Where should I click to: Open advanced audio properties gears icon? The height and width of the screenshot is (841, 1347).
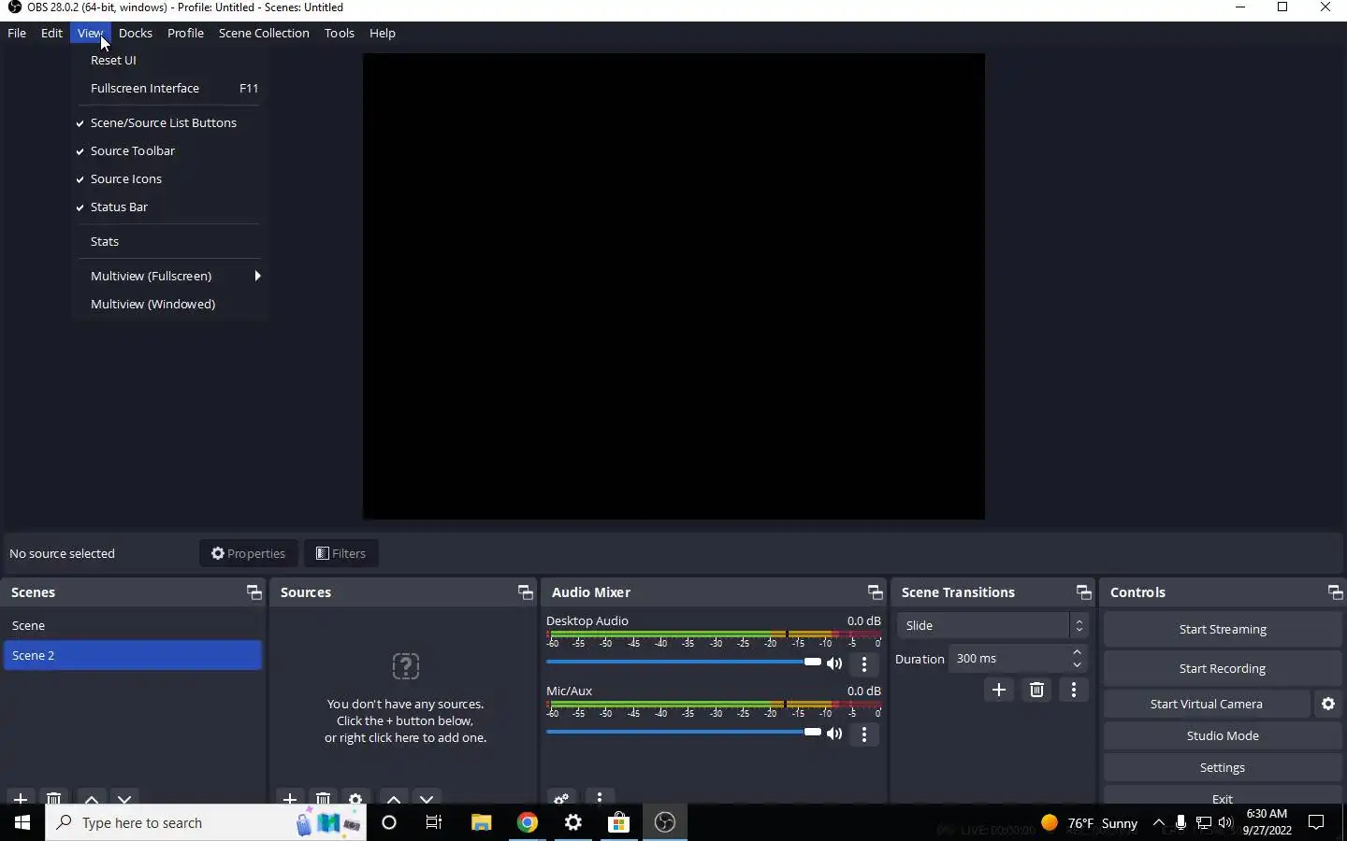[x=561, y=799]
